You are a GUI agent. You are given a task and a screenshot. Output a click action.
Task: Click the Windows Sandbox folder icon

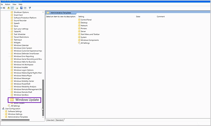12,95
